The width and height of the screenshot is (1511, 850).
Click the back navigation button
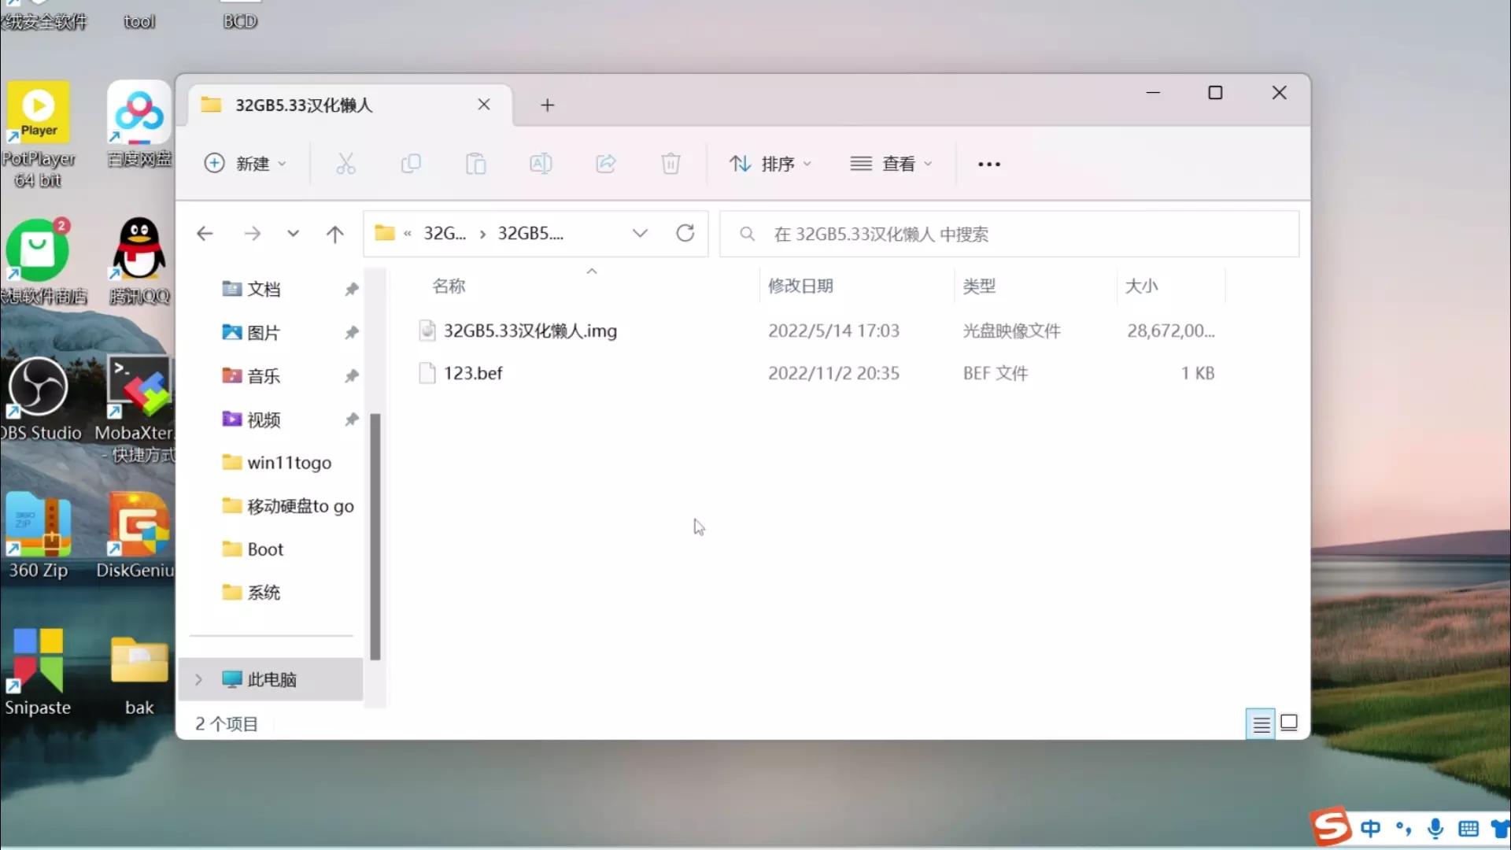point(205,233)
